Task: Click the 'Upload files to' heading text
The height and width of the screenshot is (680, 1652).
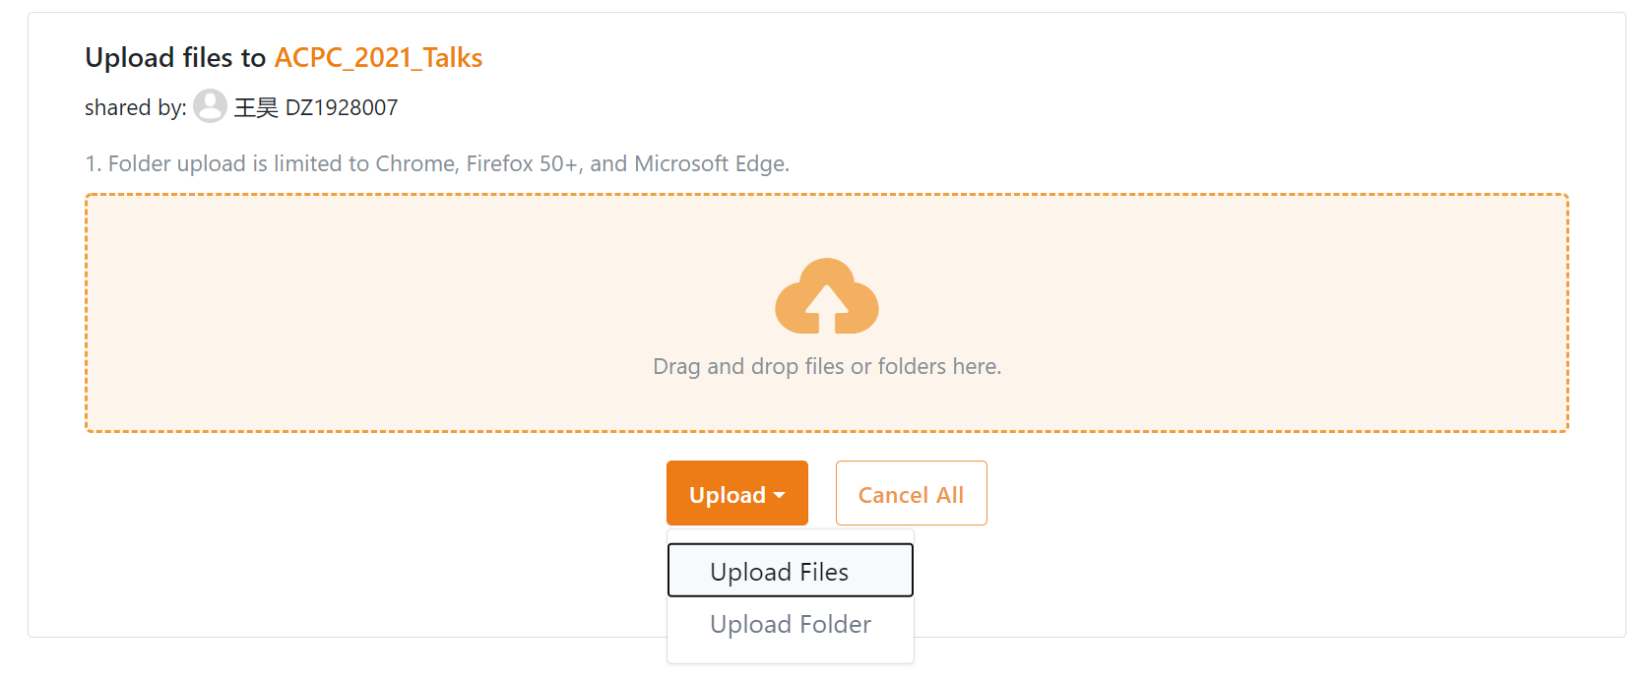Action: [x=175, y=58]
